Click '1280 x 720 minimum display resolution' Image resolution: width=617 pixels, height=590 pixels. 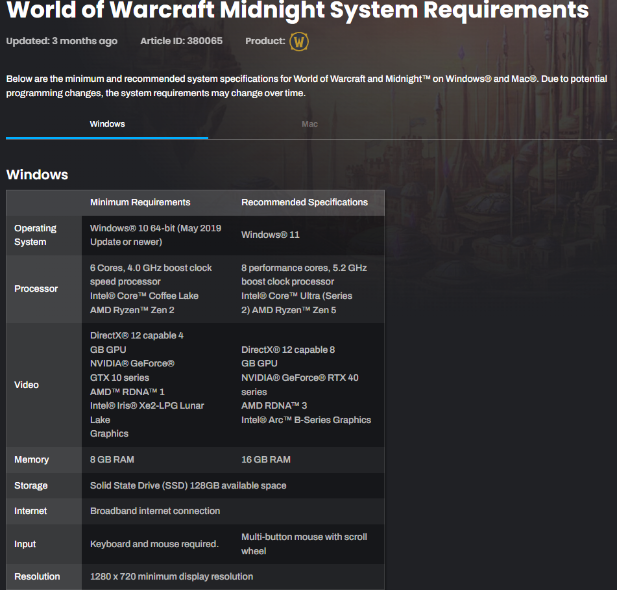[x=171, y=576]
